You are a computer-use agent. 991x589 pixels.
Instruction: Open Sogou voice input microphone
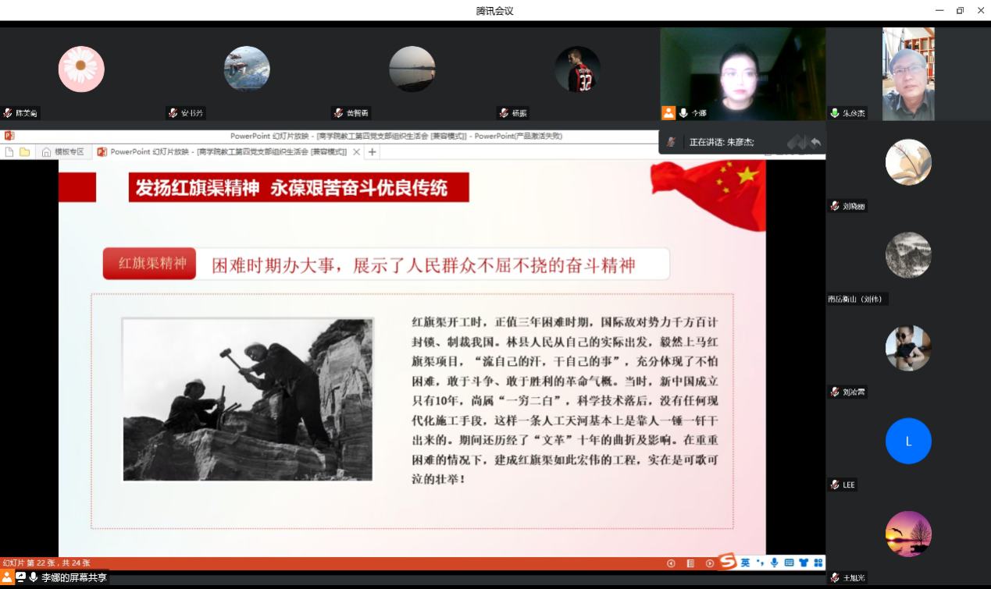tap(774, 563)
